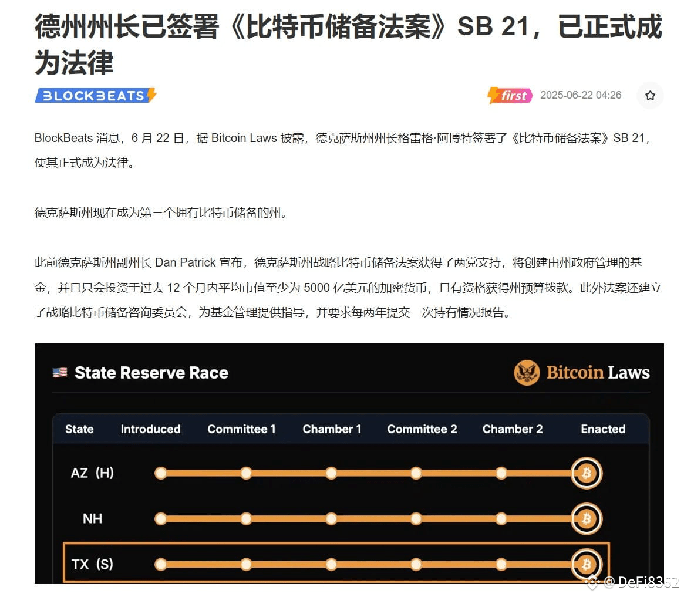This screenshot has height=597, width=684.
Task: Click the 'NH' state label
Action: coord(92,518)
